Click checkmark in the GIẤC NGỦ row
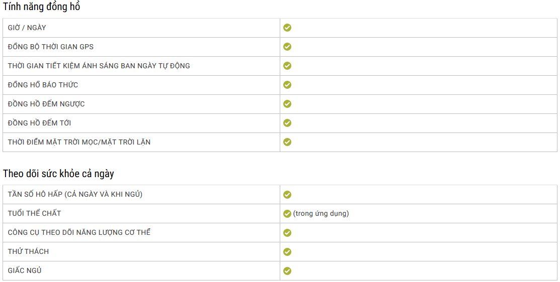The width and height of the screenshot is (560, 282). coord(287,271)
